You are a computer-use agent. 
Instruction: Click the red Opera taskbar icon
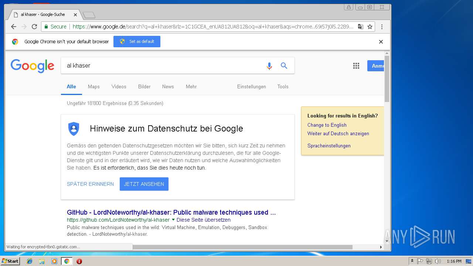pos(79,261)
